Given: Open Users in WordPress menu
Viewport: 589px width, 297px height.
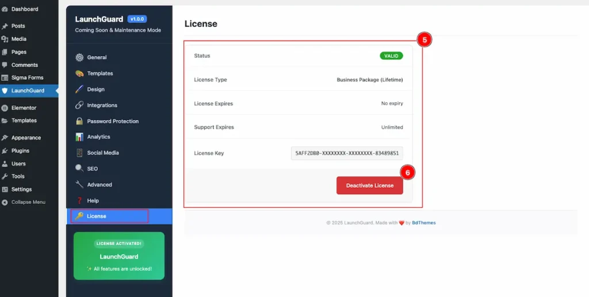Looking at the screenshot, I should [29, 164].
